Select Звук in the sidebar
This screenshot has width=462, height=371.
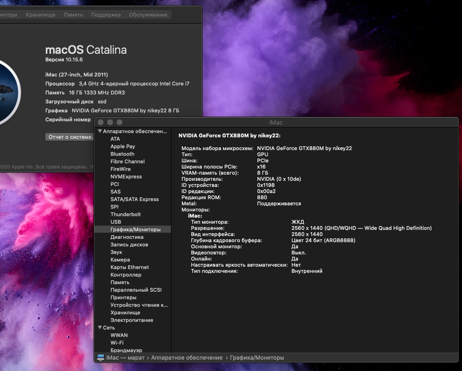(116, 253)
